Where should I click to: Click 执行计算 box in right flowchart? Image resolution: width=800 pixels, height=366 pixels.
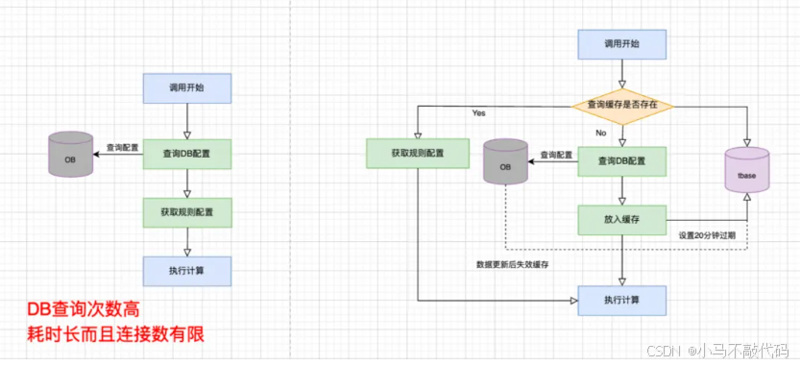[x=622, y=300]
